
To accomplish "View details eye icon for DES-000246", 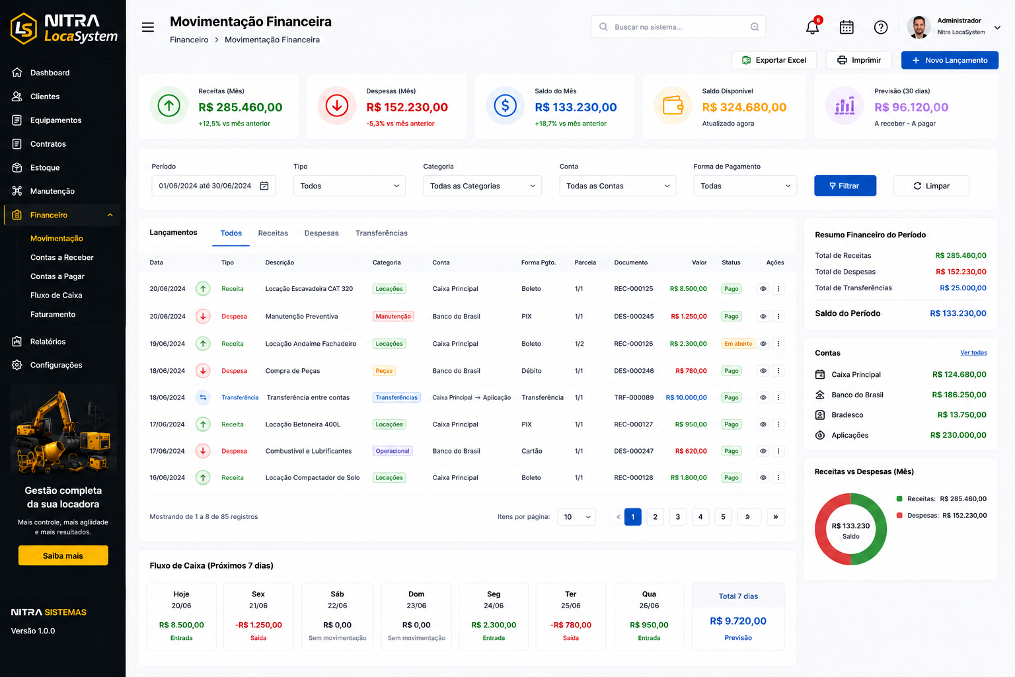I will coord(763,371).
